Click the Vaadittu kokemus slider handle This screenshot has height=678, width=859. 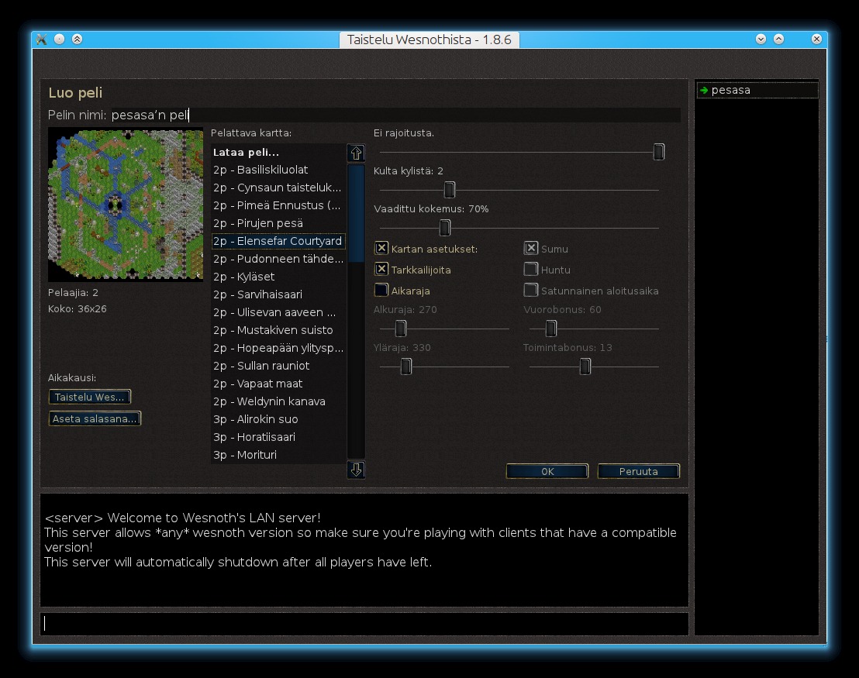coord(445,228)
